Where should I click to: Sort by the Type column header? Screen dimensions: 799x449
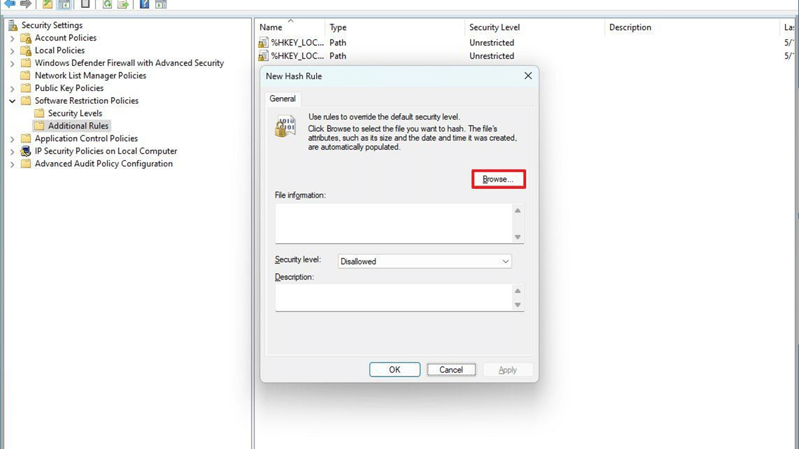coord(395,27)
